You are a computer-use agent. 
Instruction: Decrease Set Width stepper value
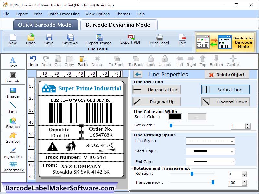tap(247, 127)
